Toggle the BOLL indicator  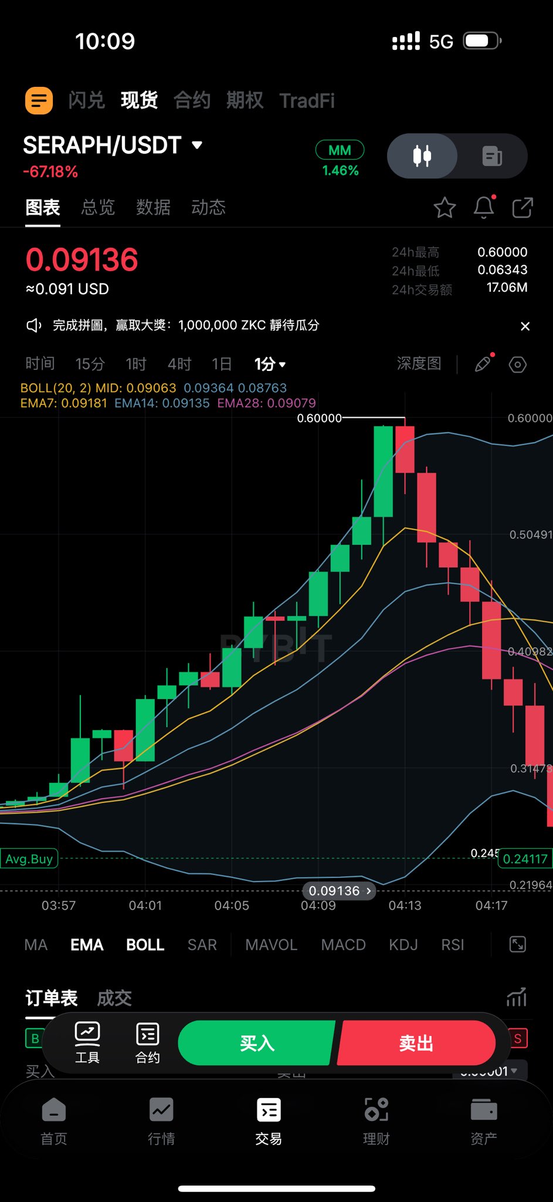point(145,945)
